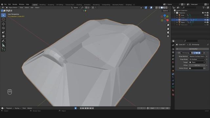The height and width of the screenshot is (118, 210).
Task: Play the animation in timeline
Action: click(x=88, y=108)
